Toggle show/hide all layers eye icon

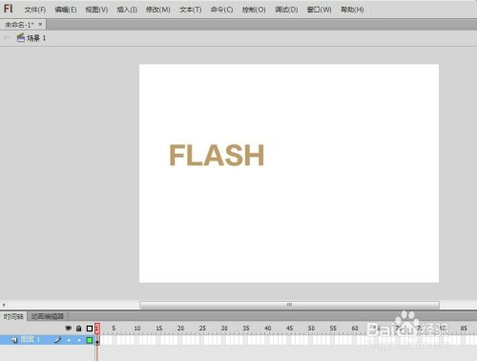click(x=68, y=328)
